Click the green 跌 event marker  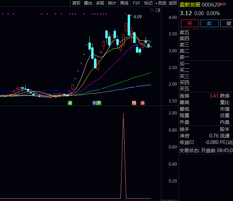(99, 103)
